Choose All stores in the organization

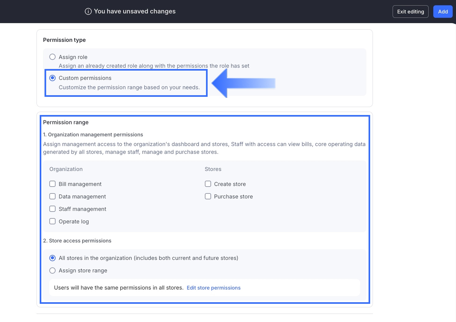pos(53,258)
